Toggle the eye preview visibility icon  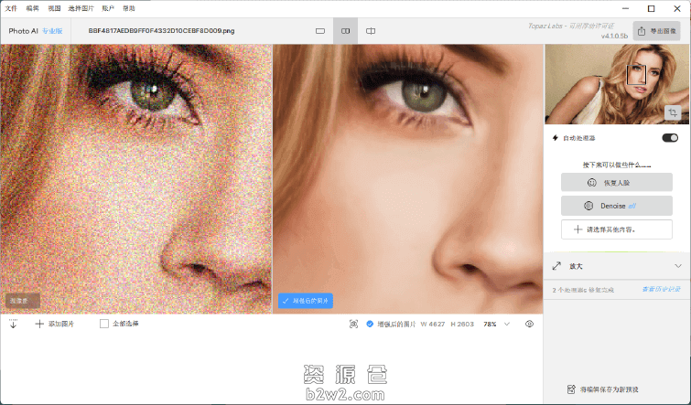[x=529, y=324]
